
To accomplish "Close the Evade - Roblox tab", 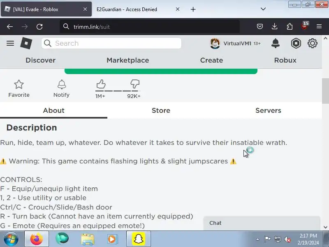I will pyautogui.click(x=85, y=9).
